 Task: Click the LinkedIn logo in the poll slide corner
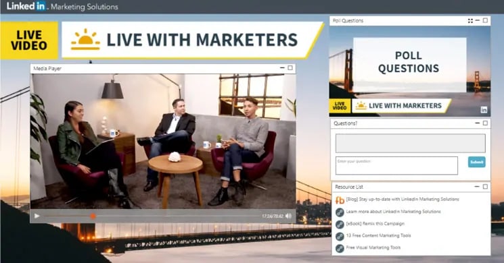[484, 110]
